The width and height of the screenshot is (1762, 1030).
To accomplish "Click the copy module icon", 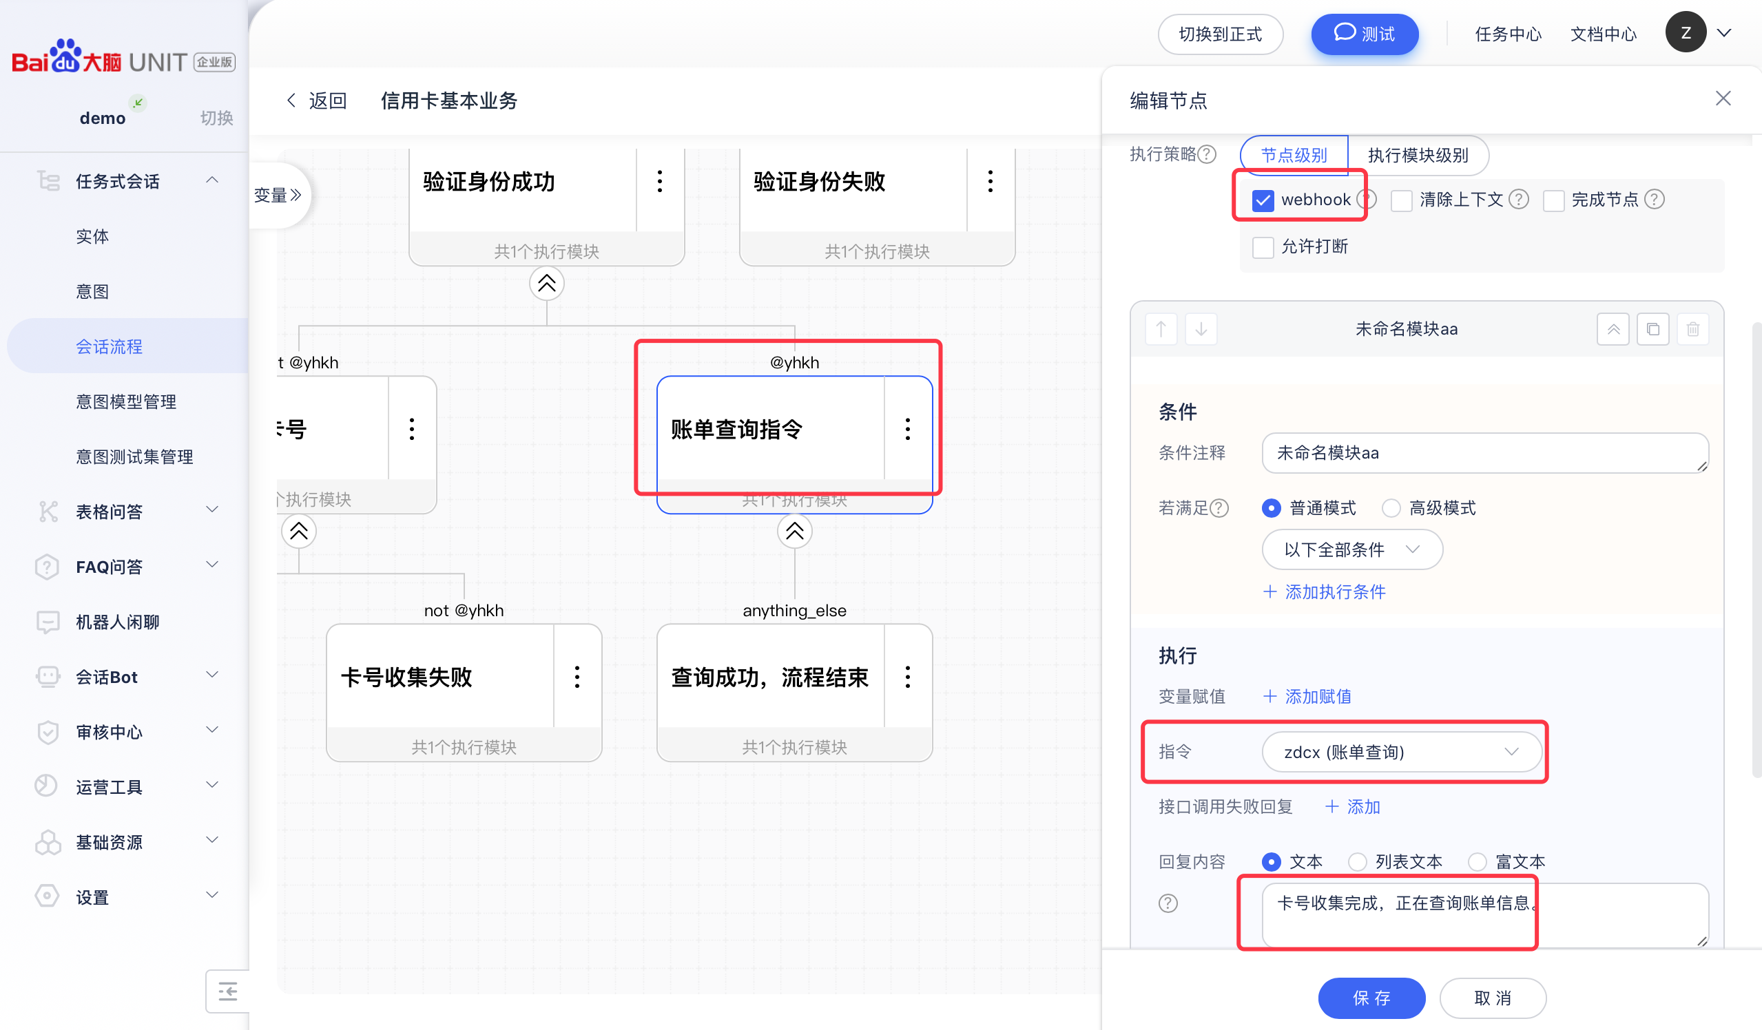I will click(x=1652, y=329).
